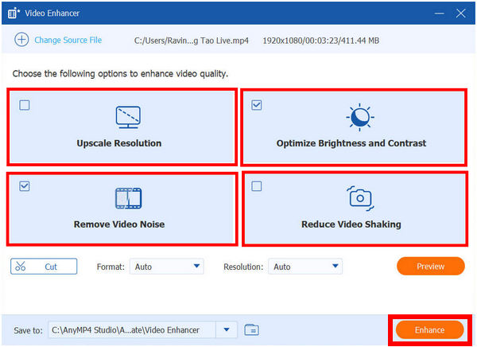Click the orange Preview button
This screenshot has height=347, width=477.
point(430,267)
